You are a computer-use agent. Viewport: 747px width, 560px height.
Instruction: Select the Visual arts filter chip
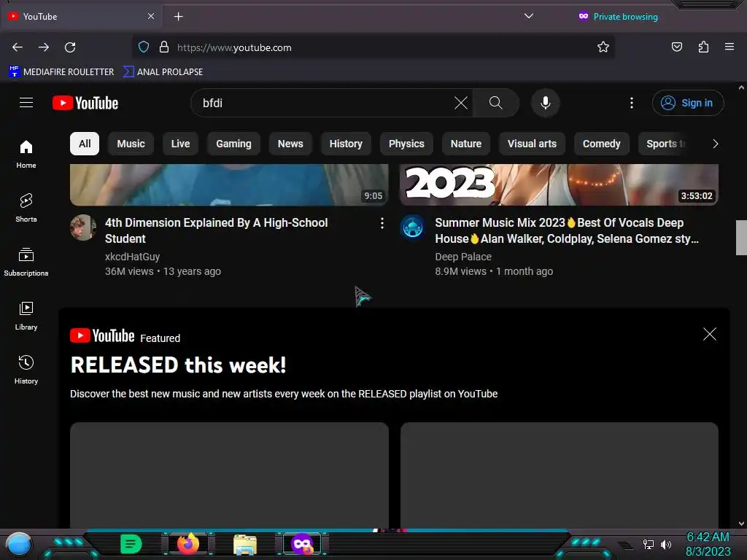coord(532,144)
